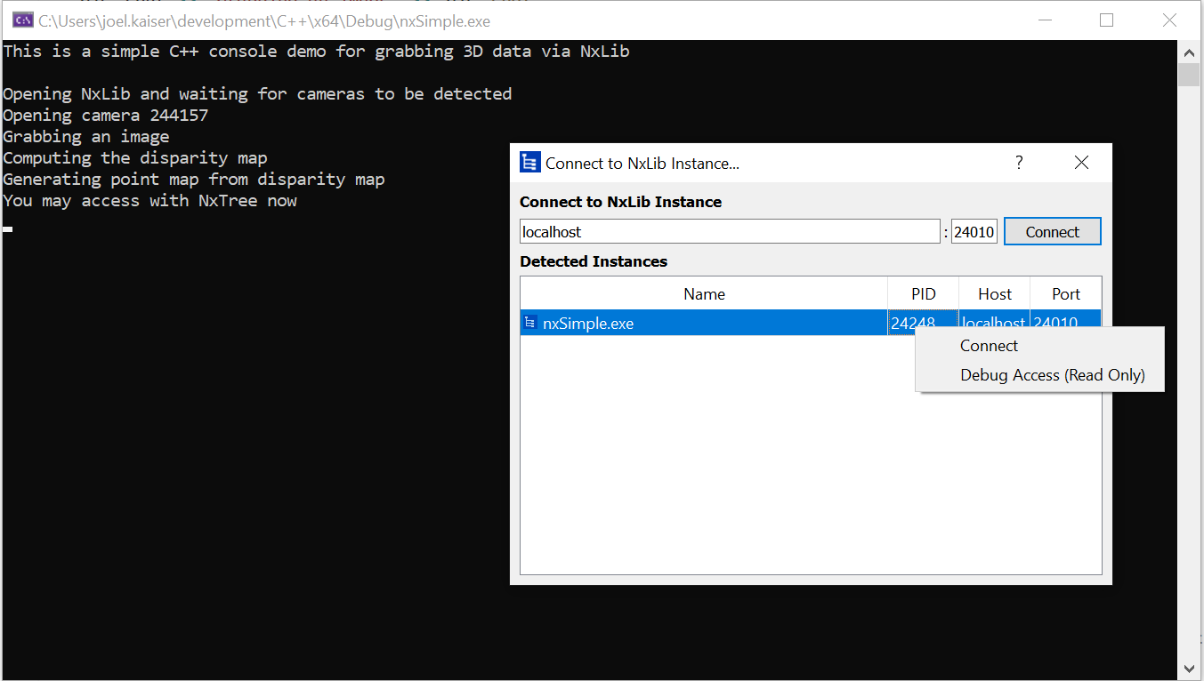Select the nxSimple.exe row name text
Screen dimensions: 1204x681
[588, 324]
